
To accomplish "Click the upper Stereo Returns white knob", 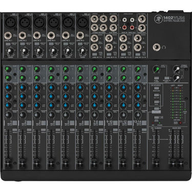I will click(x=176, y=69).
